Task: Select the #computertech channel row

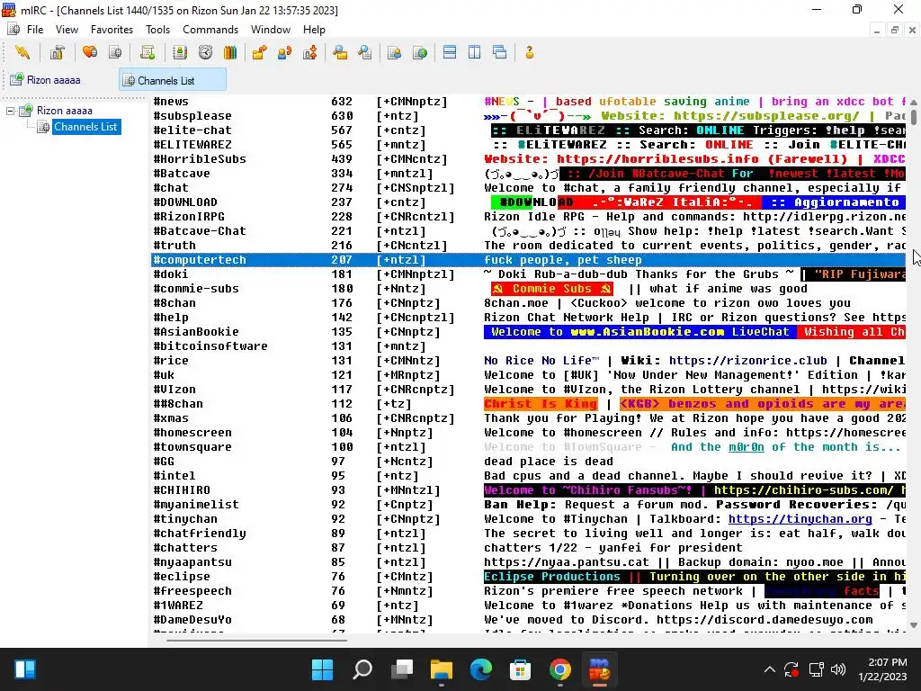Action: click(x=528, y=260)
